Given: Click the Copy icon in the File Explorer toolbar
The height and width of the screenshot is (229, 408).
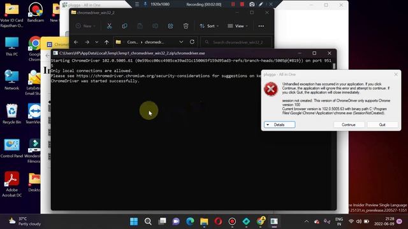Looking at the screenshot, I should (x=125, y=26).
